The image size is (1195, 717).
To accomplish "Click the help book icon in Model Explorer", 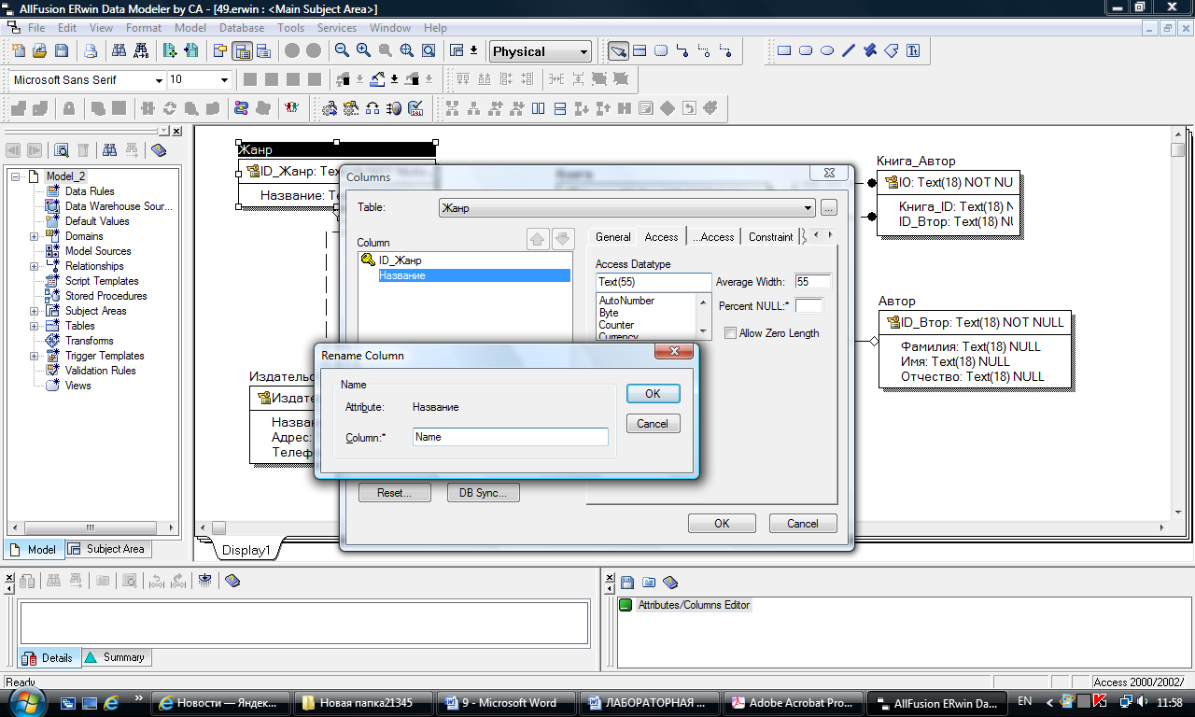I will [158, 150].
